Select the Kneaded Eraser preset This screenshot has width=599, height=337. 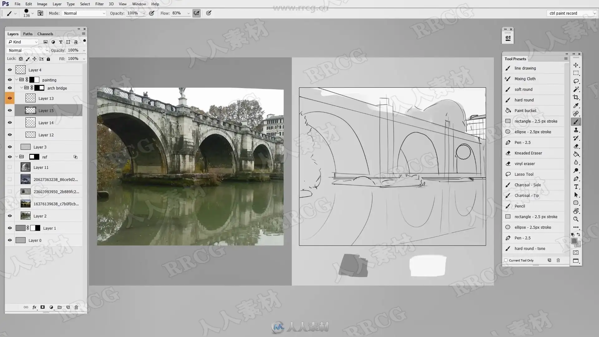coord(528,153)
